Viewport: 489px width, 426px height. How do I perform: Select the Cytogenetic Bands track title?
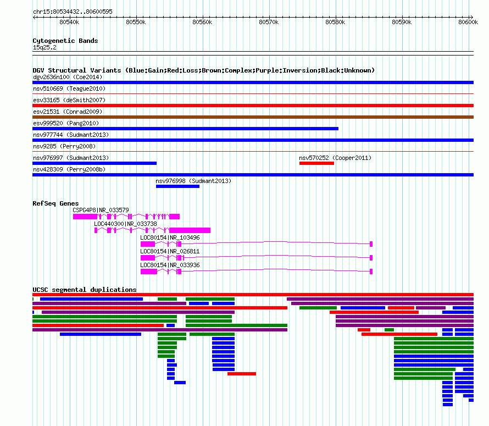[65, 41]
